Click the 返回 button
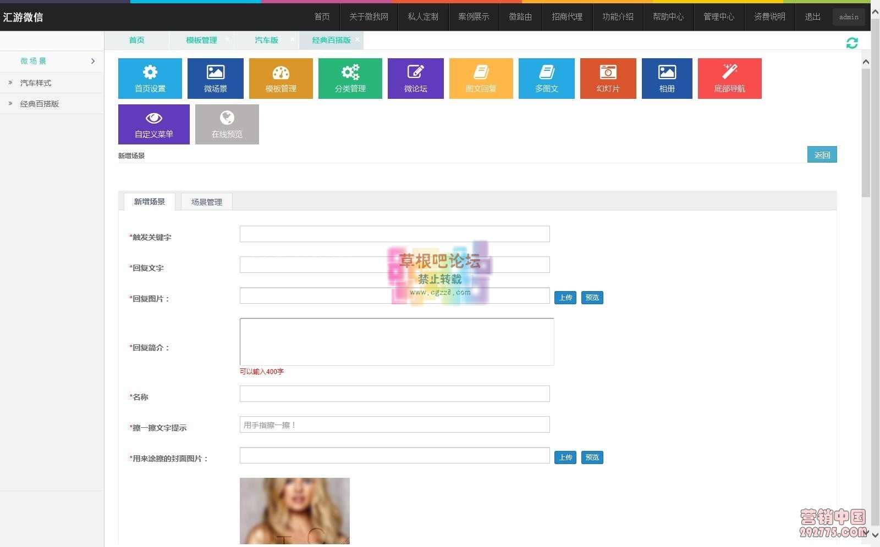This screenshot has height=547, width=880. (x=822, y=155)
